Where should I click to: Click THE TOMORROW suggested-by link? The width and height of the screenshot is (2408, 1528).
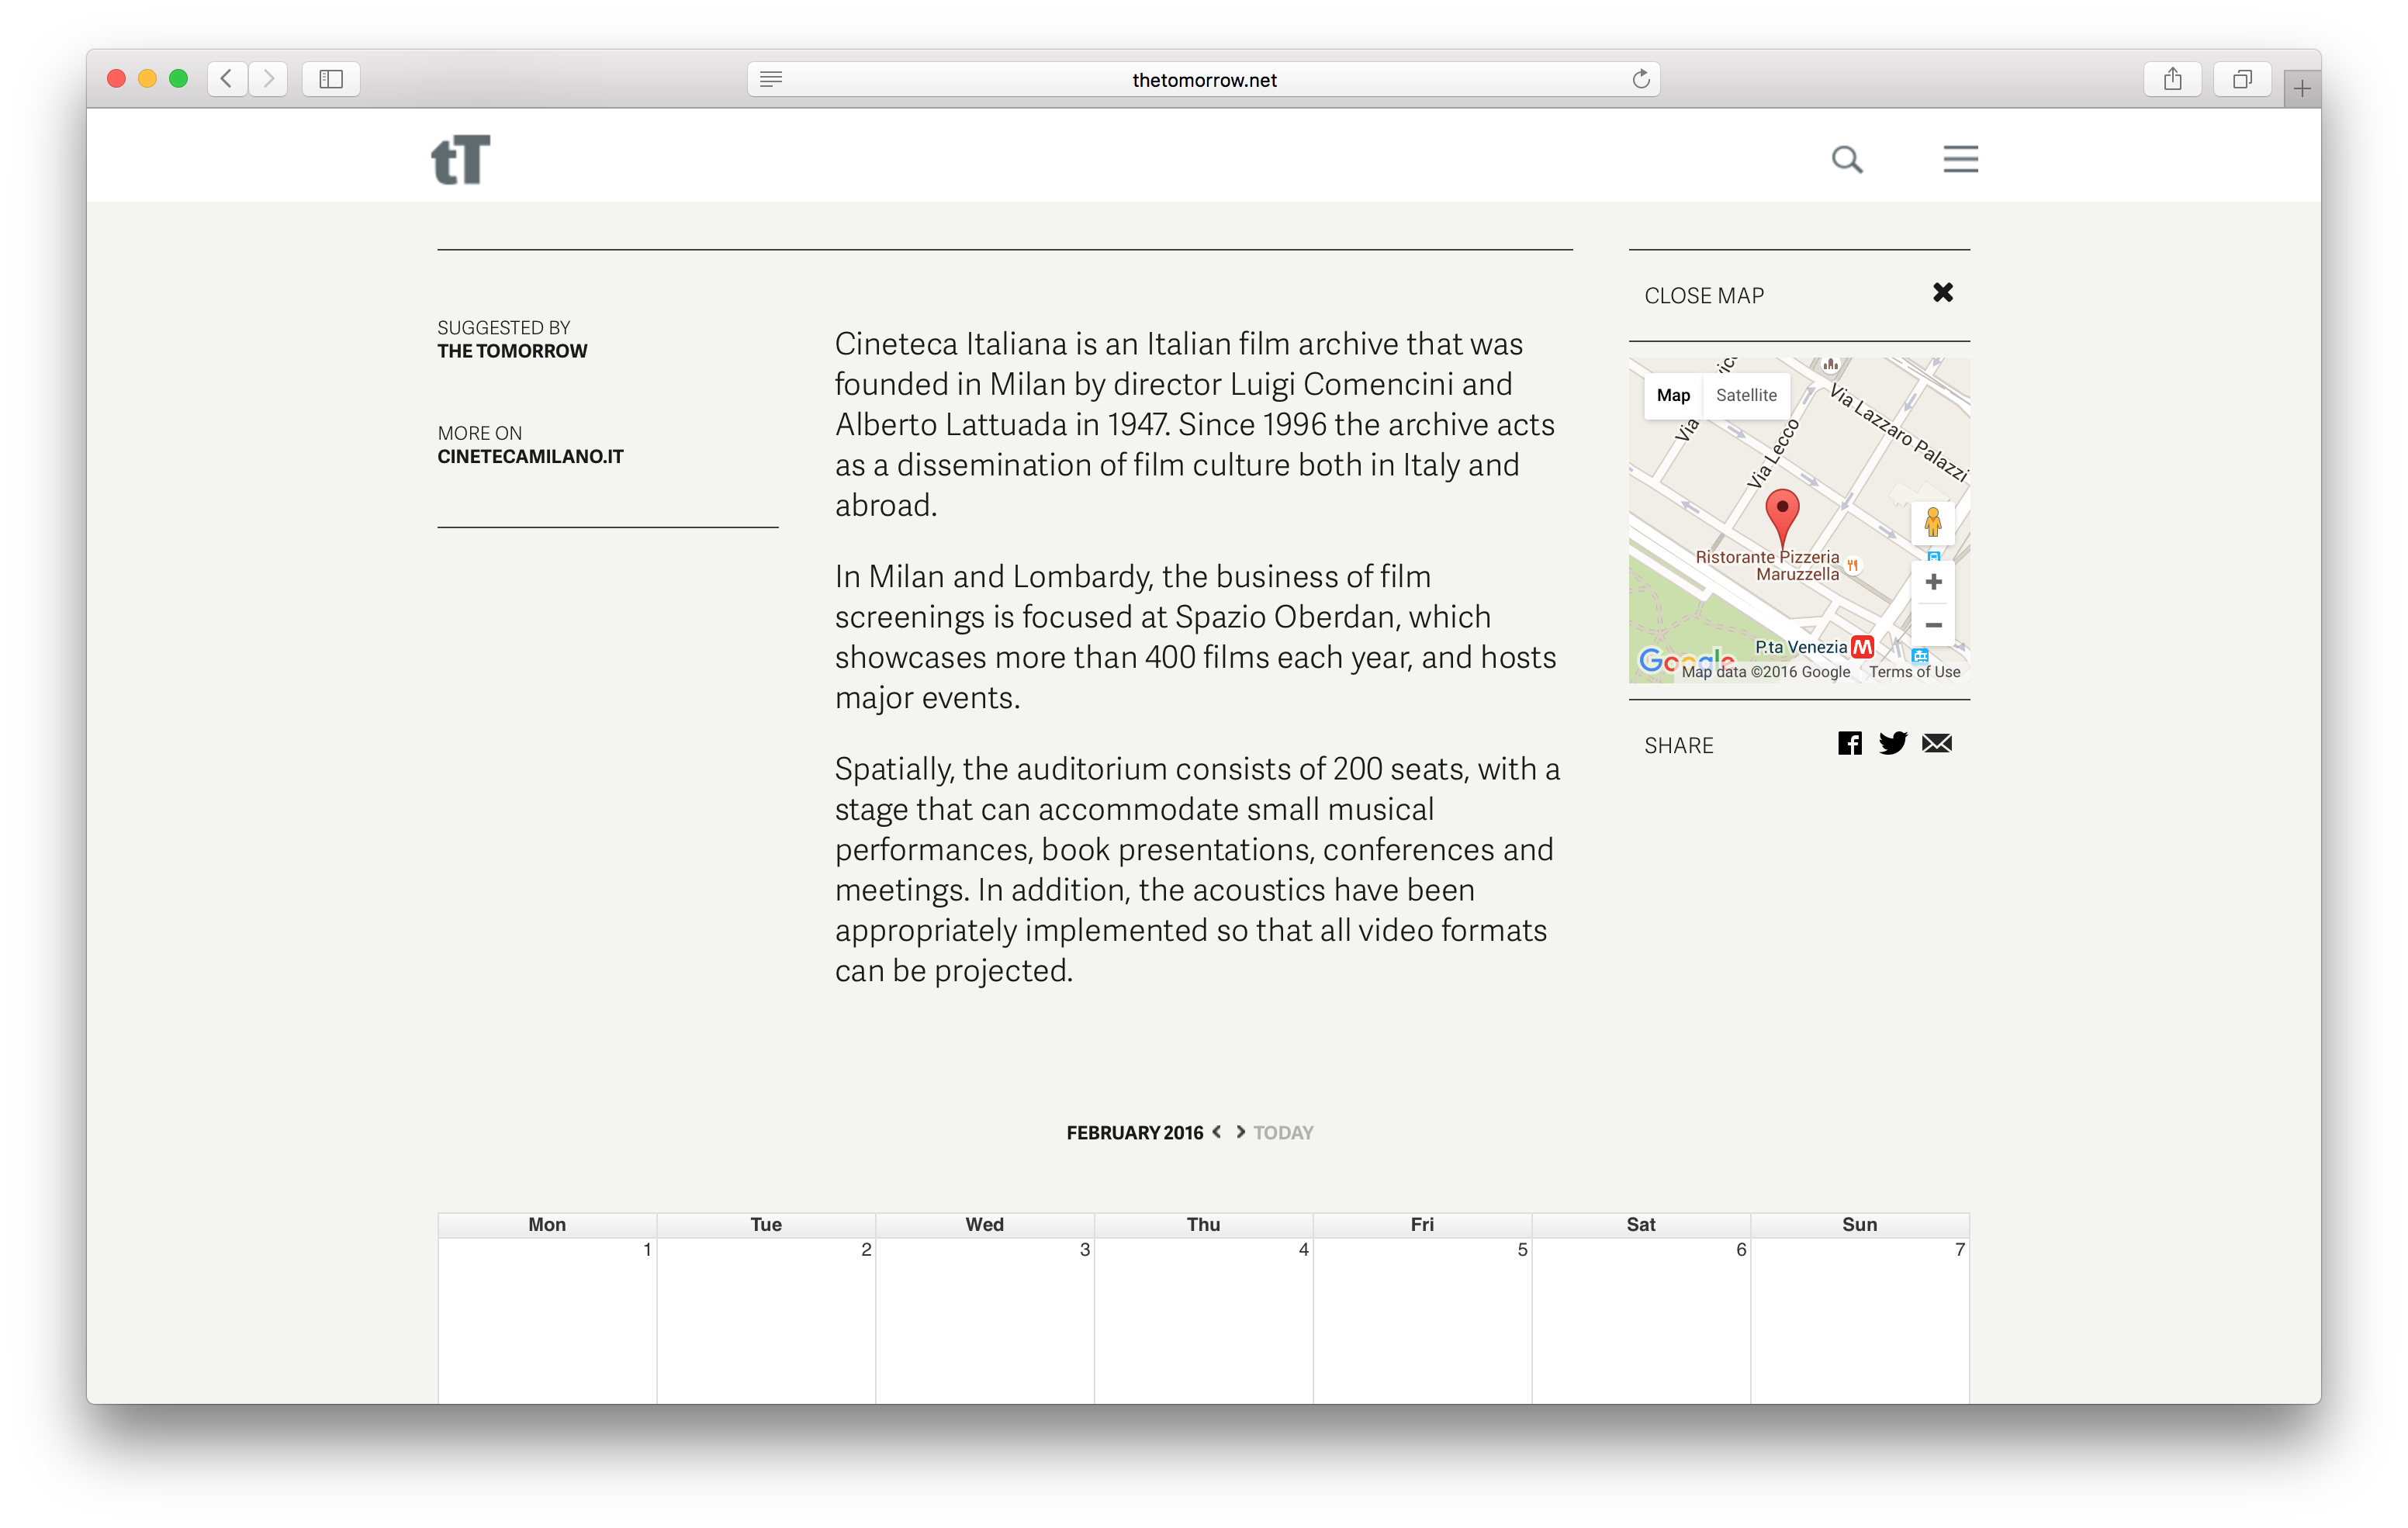pos(512,351)
